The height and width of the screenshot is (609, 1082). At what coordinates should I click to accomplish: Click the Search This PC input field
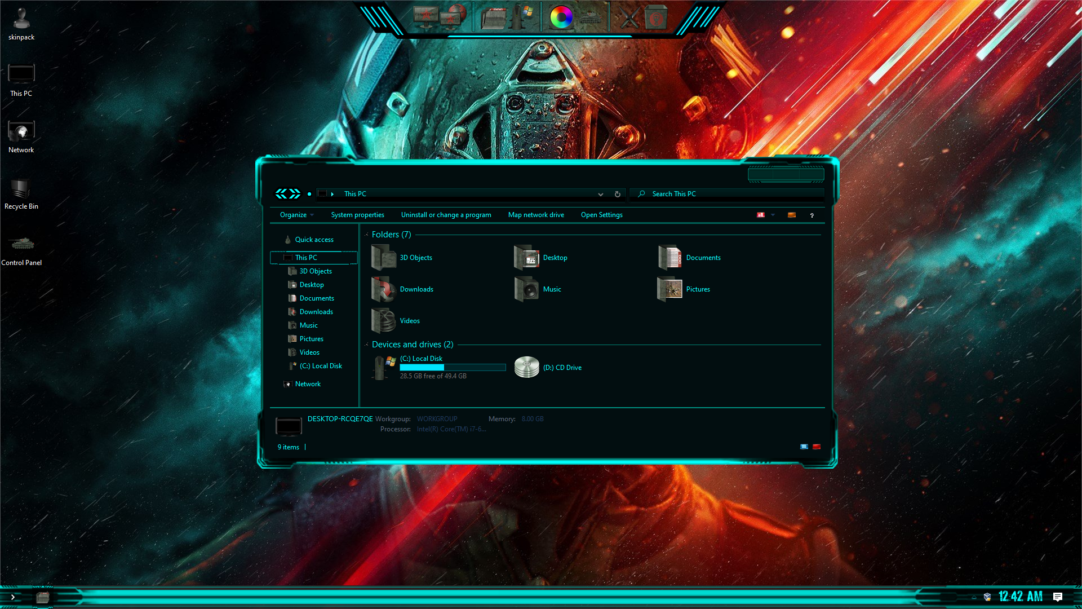click(728, 194)
